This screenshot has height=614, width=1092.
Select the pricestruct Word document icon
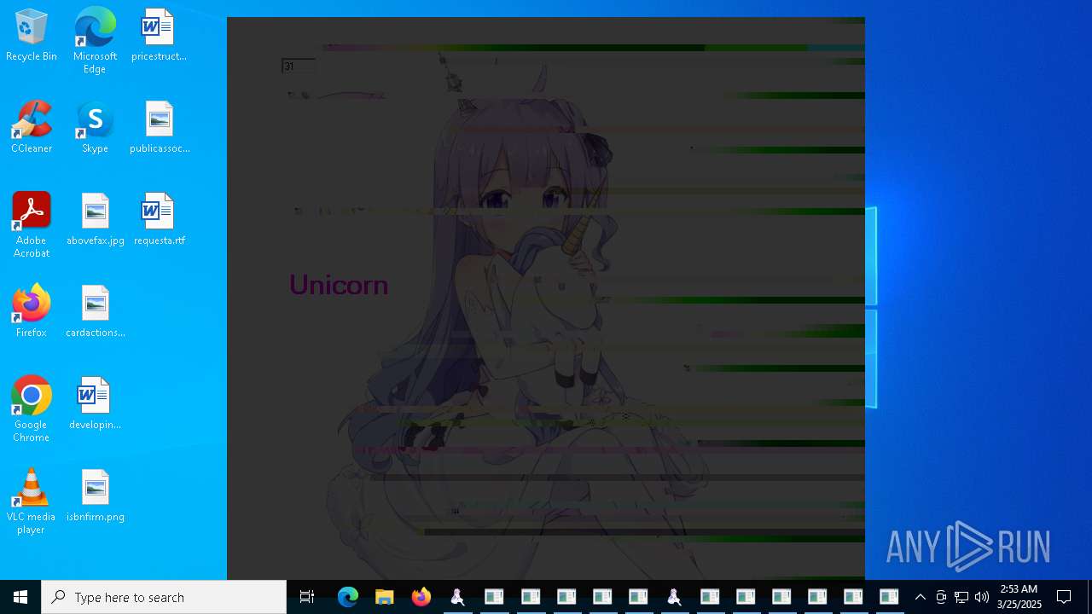[159, 36]
